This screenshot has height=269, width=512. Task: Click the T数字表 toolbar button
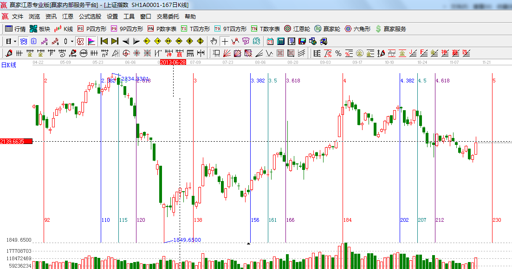(266, 29)
